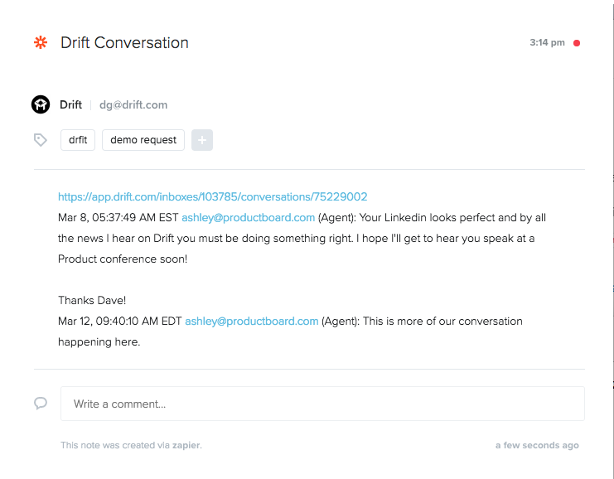Click the dg@drift.com email address

coord(133,105)
